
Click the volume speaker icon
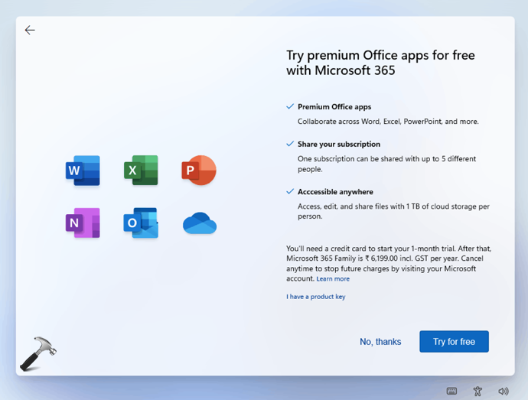pyautogui.click(x=503, y=391)
